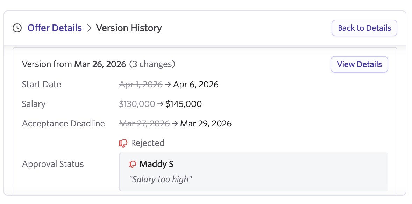Click the "Salary too high" comment
The width and height of the screenshot is (412, 204).
coord(161,180)
